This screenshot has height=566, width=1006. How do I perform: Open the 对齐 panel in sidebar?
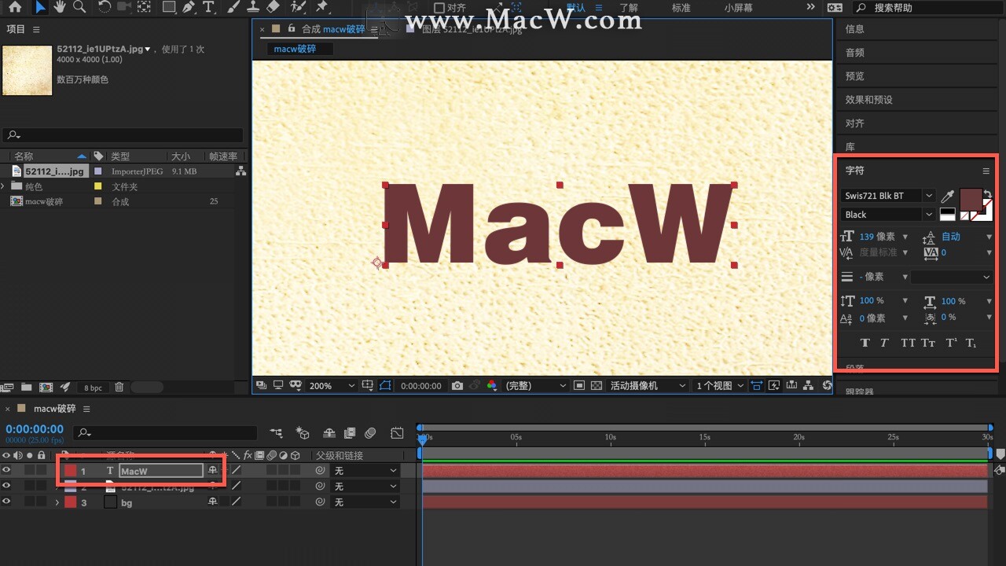854,123
